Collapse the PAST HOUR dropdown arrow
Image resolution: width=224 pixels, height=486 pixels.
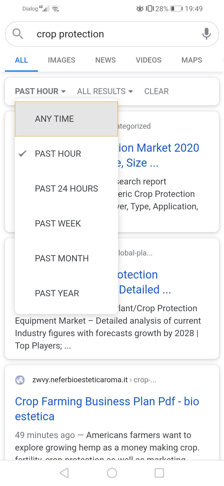tap(63, 91)
